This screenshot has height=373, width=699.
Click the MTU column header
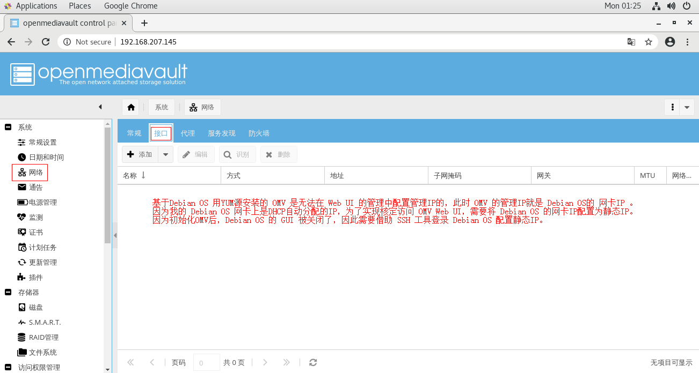coord(651,175)
